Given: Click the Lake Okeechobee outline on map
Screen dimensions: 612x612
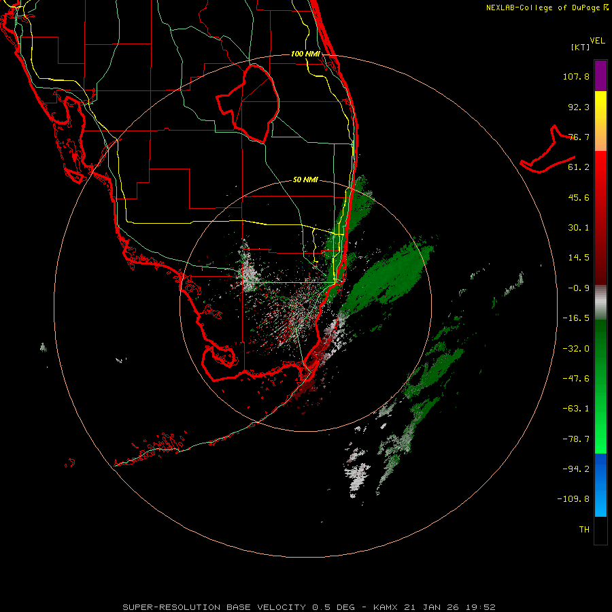Looking at the screenshot, I should [248, 104].
